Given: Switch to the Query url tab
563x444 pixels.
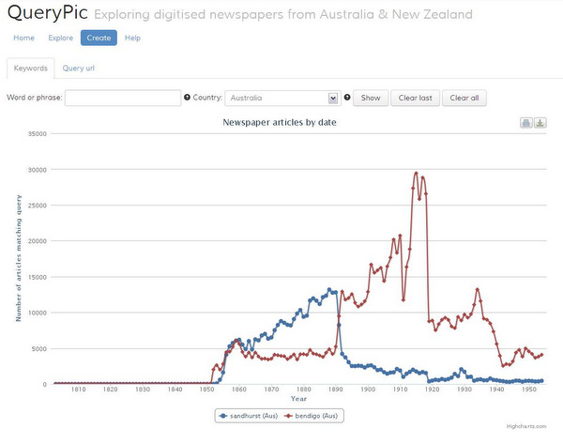Looking at the screenshot, I should [79, 69].
